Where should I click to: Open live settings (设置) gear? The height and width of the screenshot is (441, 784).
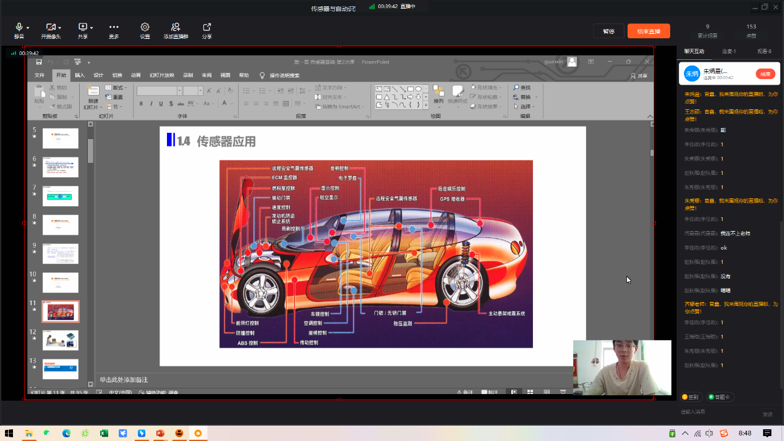point(145,28)
